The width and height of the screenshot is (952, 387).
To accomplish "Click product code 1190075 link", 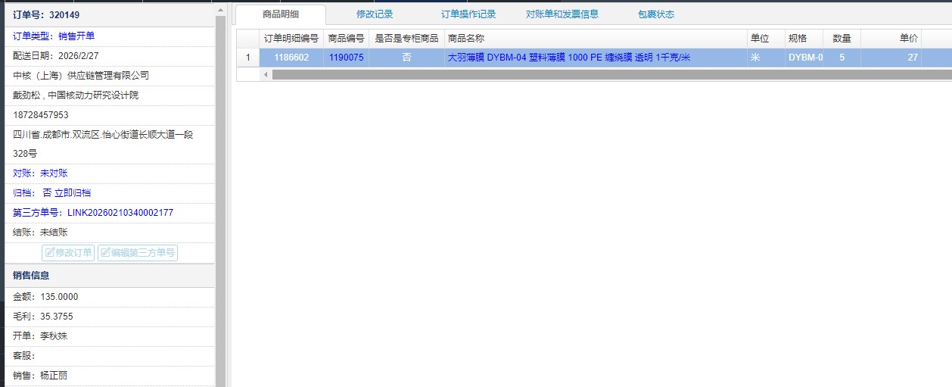I will [x=346, y=58].
